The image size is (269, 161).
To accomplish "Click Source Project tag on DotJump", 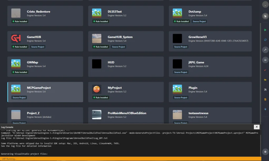I will 199,21.
